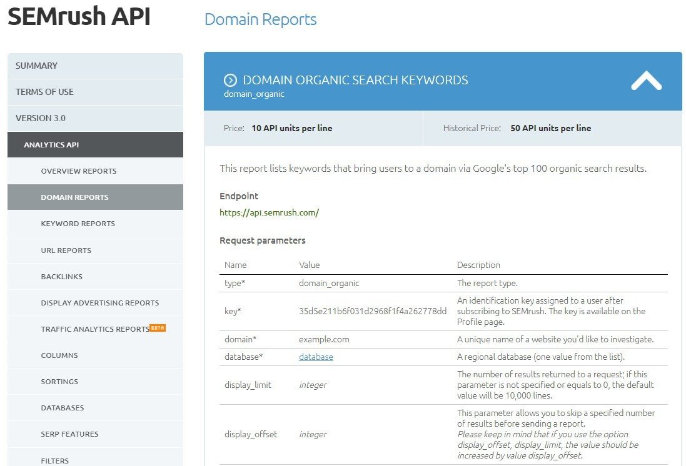Click the Description column header
Image resolution: width=686 pixels, height=466 pixels.
[x=478, y=265]
